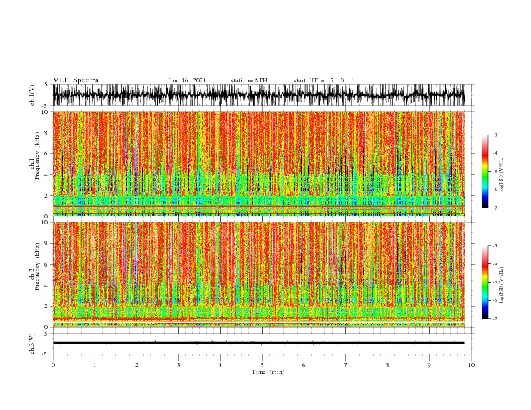Click the log(PSD) label beside ch.1 color bar
Screen dimensions: 531x410
(x=502, y=175)
